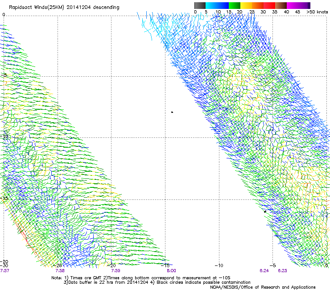Screen dimensions: 330x290
Task: Select the red 30-35 knots legend segment
Action: [x=269, y=5]
